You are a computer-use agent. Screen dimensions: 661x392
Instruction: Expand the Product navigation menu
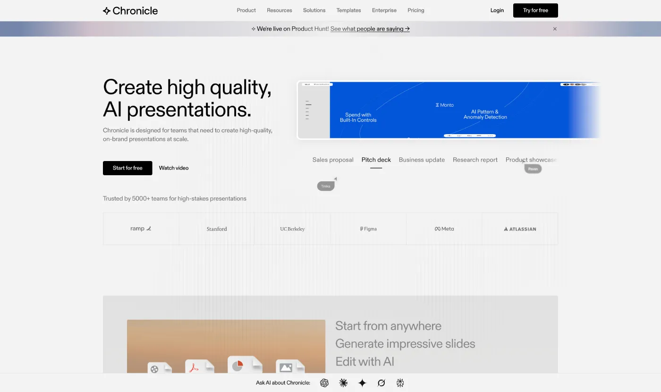[246, 10]
